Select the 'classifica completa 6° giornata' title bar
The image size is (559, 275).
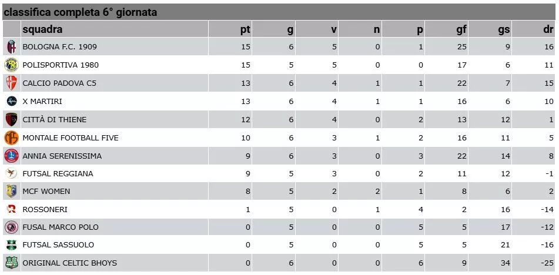click(280, 12)
